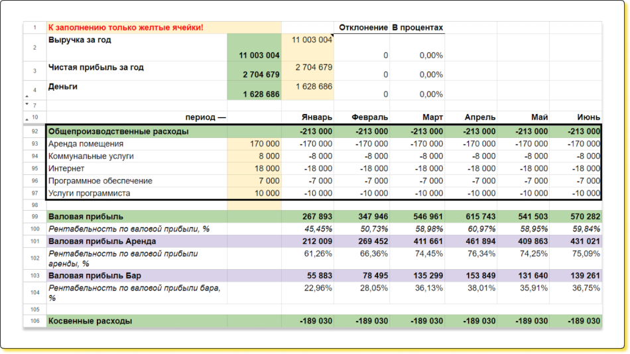Viewport: 630px width, 354px height.
Task: Select the row 92 header
Action: (34, 131)
